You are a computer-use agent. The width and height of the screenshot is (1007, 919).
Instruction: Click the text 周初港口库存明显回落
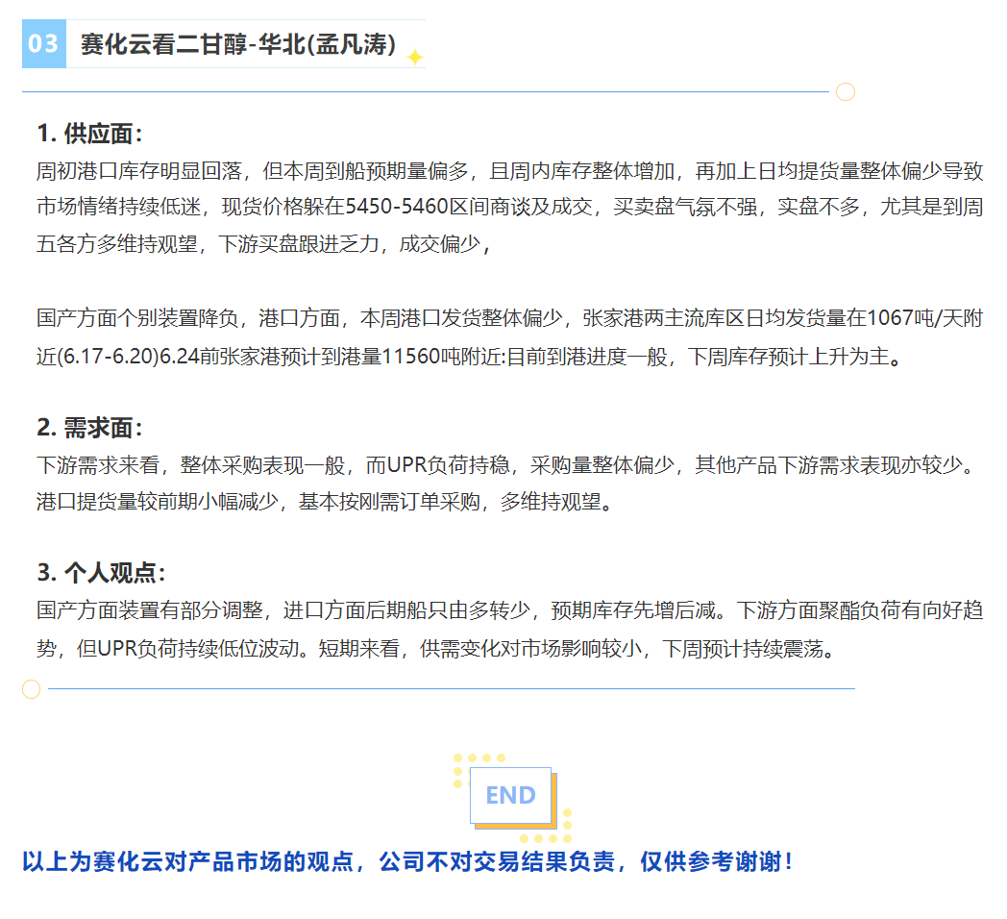pos(138,171)
